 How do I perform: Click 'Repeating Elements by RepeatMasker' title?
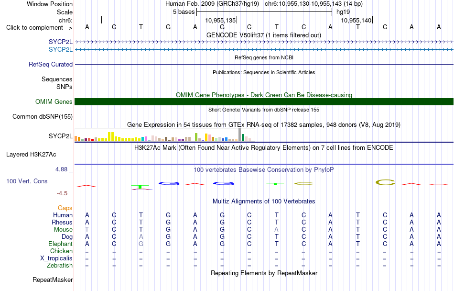264,273
